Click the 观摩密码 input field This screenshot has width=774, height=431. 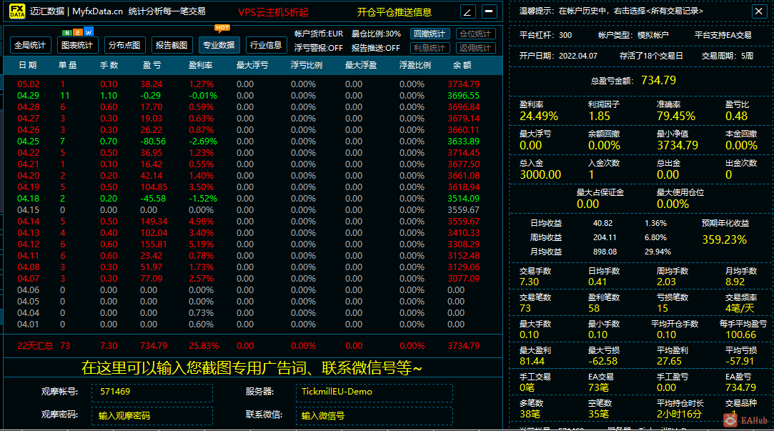[x=152, y=416]
